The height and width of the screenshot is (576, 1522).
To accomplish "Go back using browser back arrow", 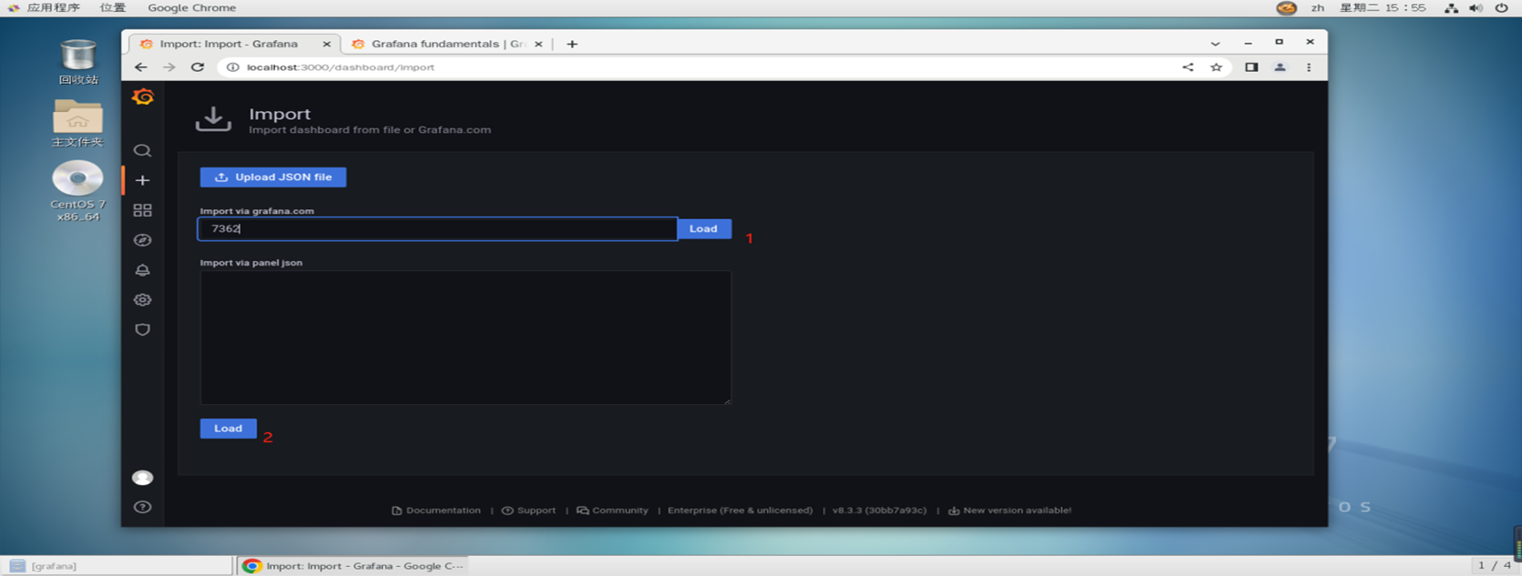I will 140,67.
